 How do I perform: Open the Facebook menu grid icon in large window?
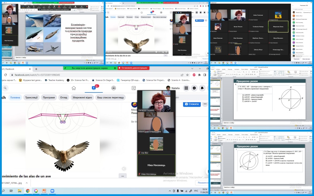[x=186, y=88]
